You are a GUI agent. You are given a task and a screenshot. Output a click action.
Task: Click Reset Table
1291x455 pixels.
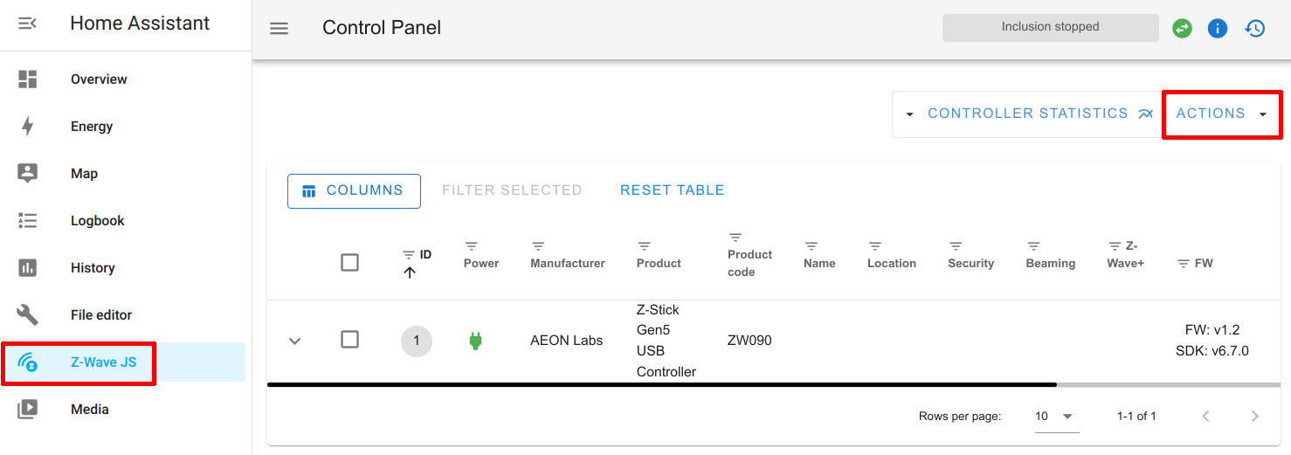(x=672, y=190)
